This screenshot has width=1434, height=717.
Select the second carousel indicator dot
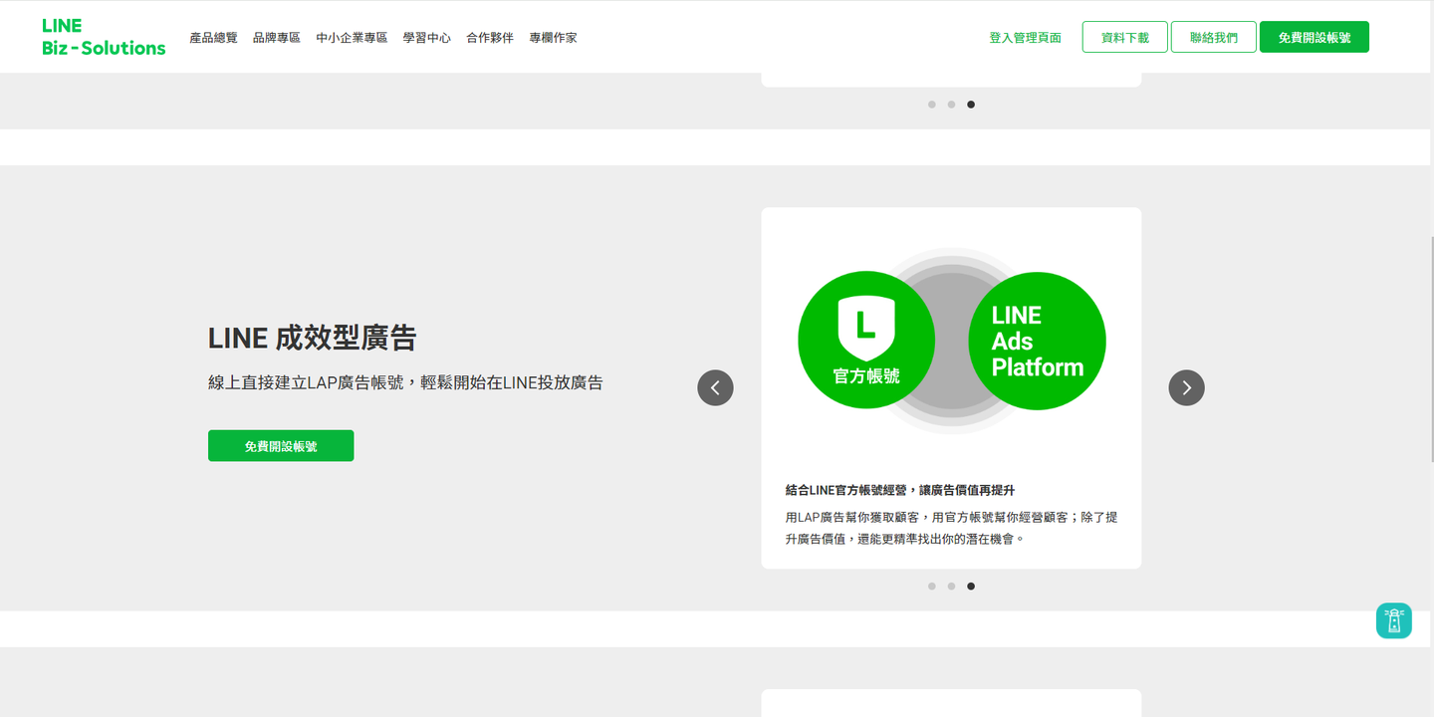(951, 586)
